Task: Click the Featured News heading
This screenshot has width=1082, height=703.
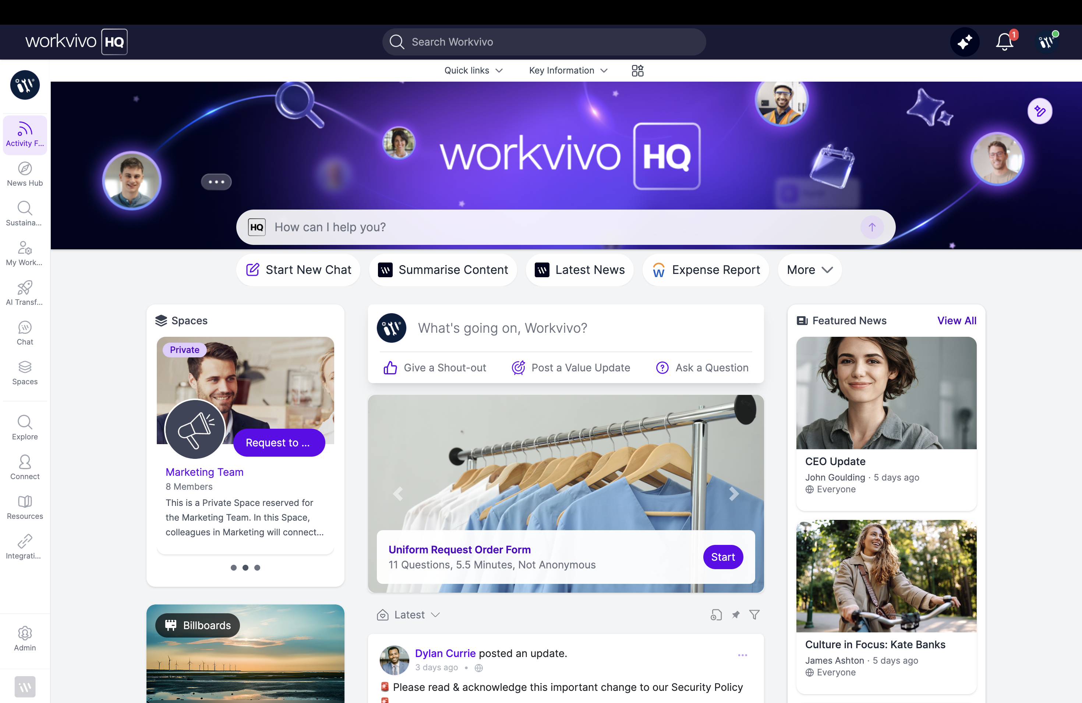Action: point(842,320)
